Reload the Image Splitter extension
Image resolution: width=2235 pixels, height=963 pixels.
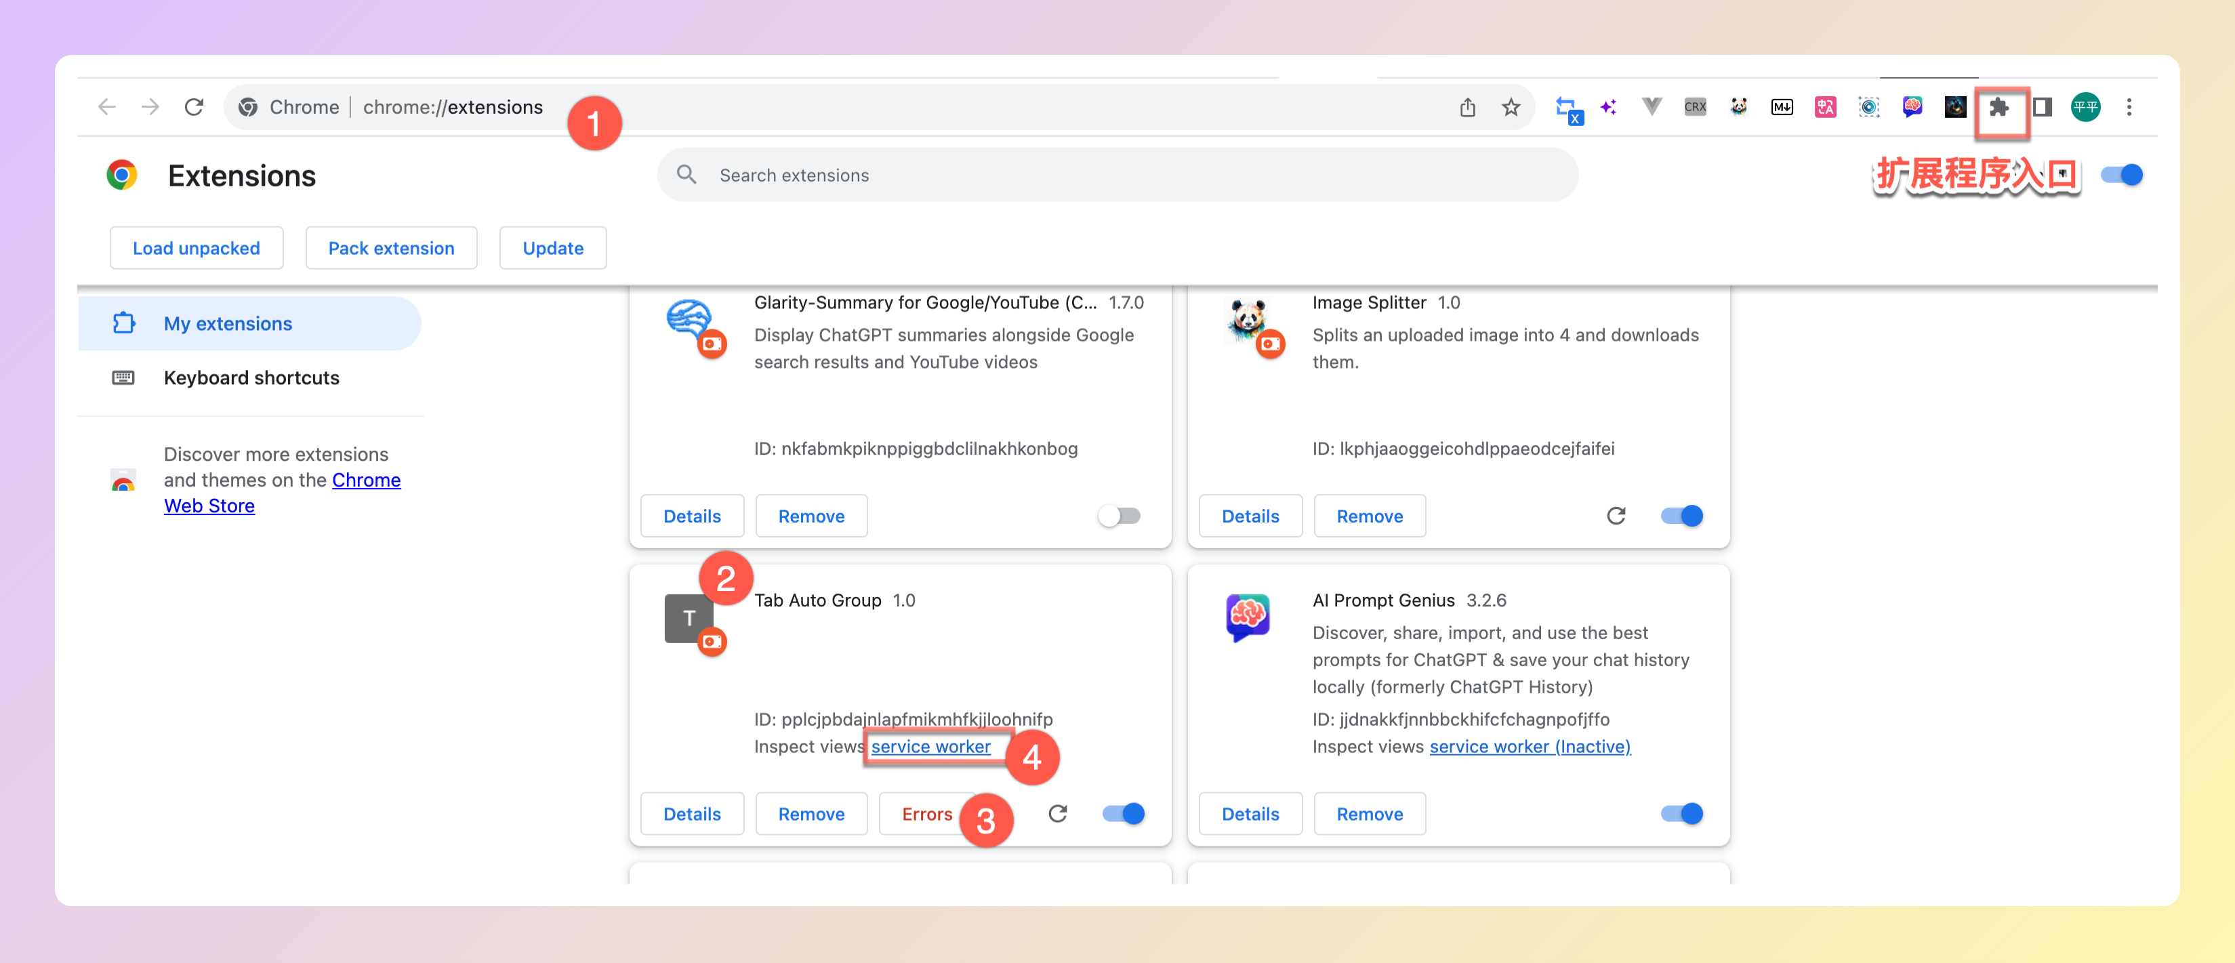(x=1616, y=516)
